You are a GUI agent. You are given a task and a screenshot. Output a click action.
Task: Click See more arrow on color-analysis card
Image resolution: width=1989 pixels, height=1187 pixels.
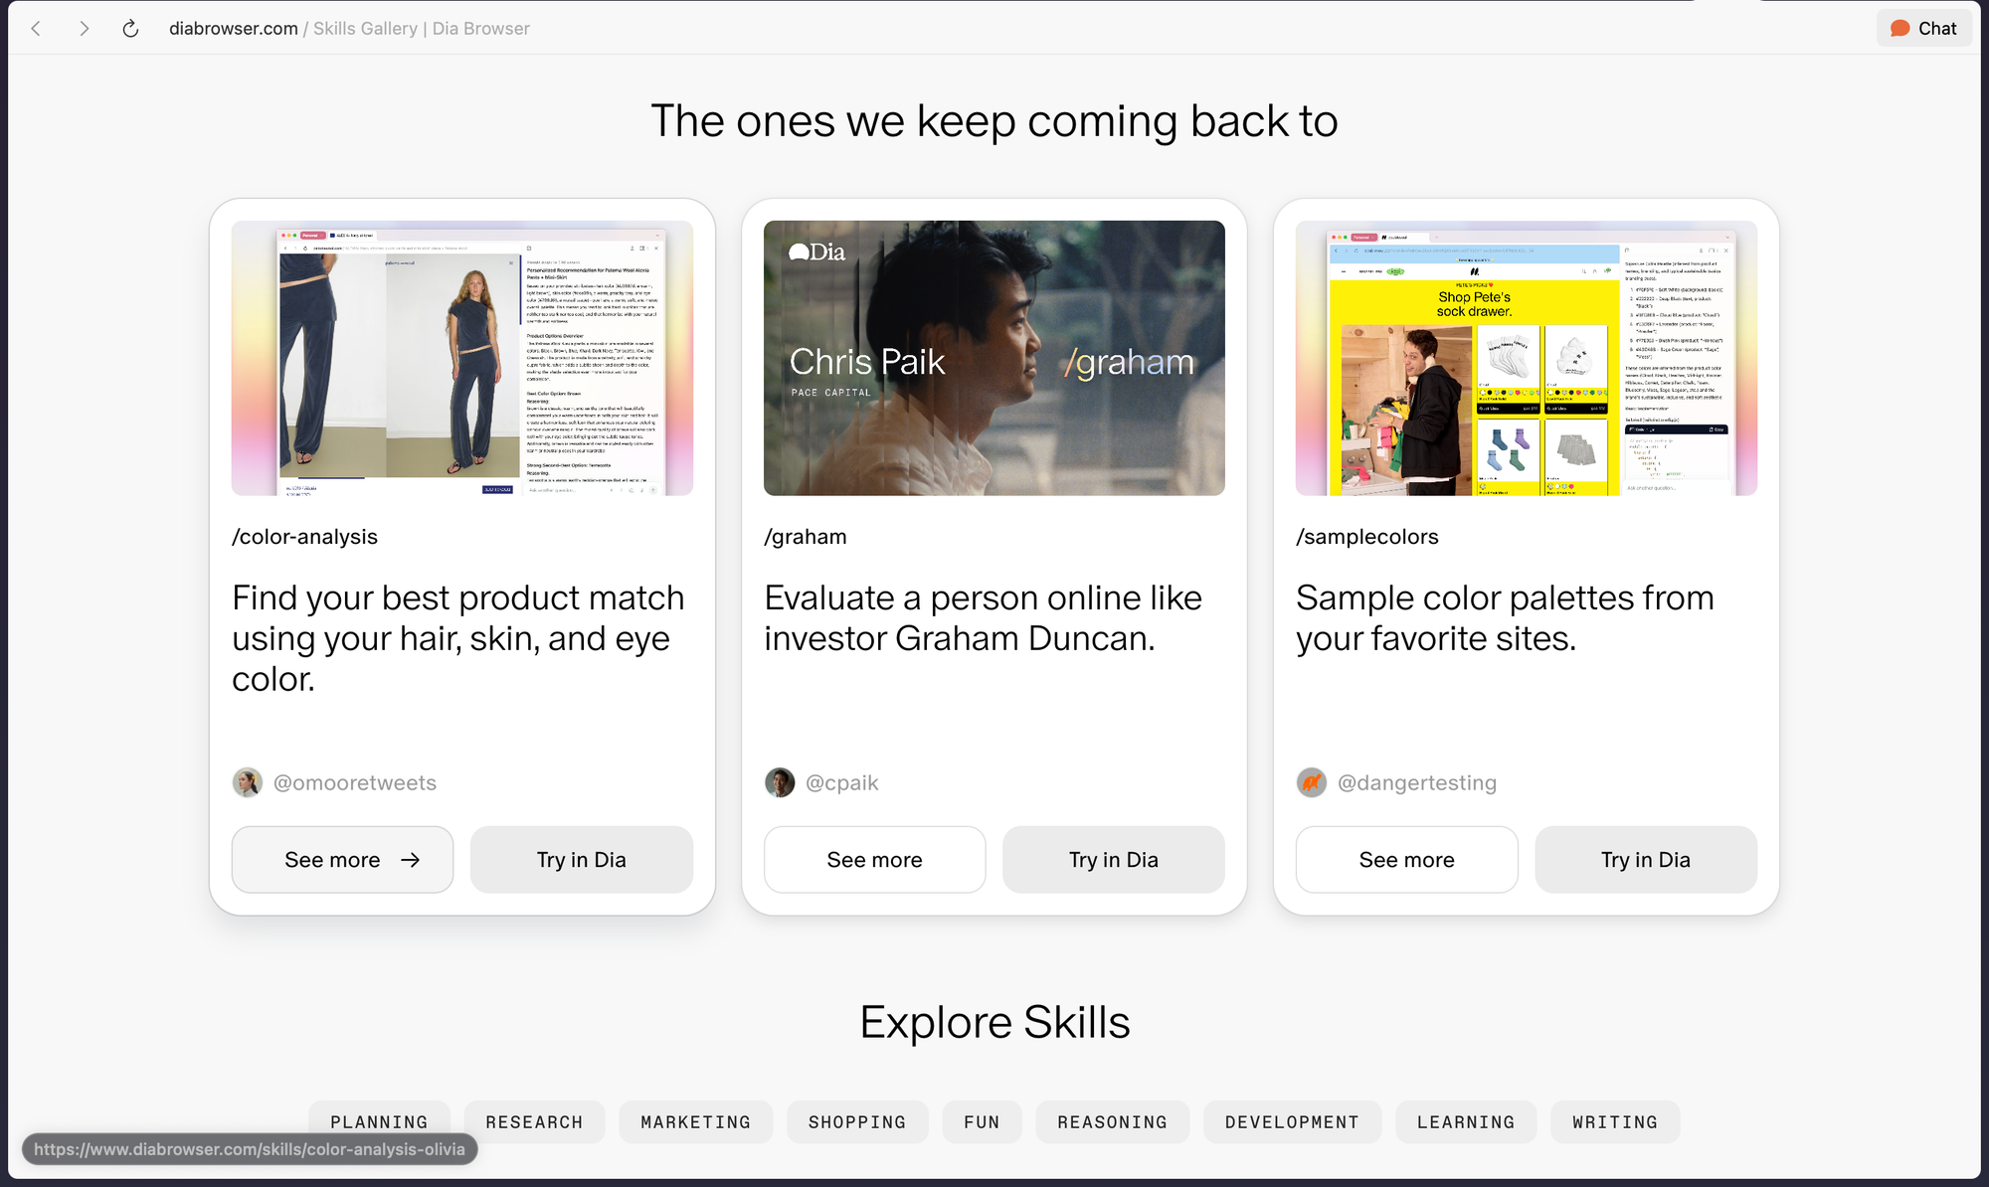pos(410,860)
